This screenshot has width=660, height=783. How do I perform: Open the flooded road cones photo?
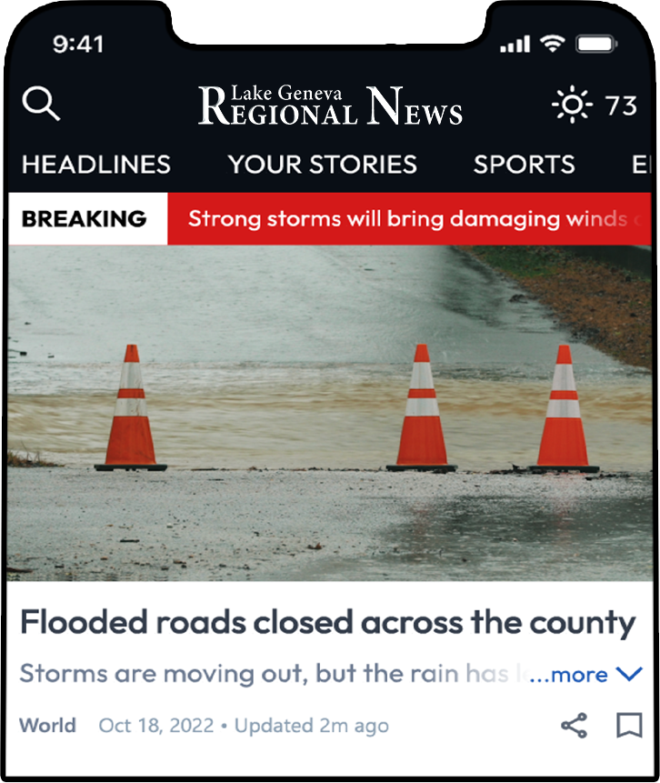coord(330,413)
